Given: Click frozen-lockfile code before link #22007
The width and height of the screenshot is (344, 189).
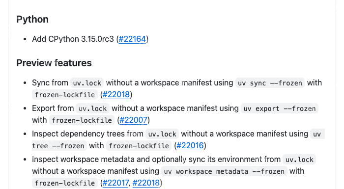Looking at the screenshot, I should (82, 120).
